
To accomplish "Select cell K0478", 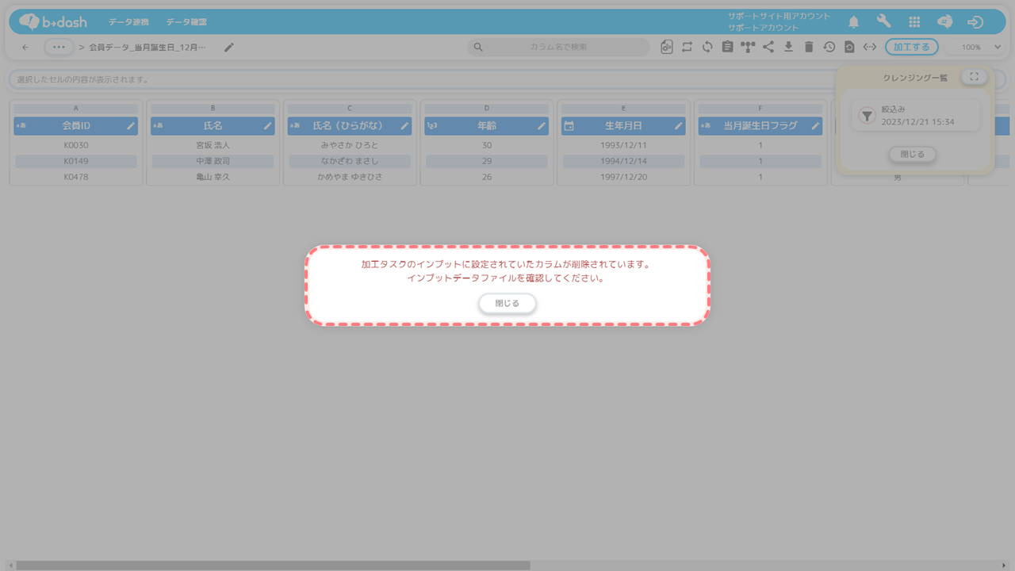I will [76, 177].
